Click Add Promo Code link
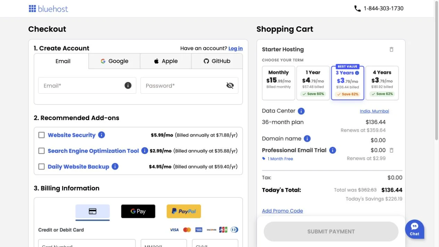 [282, 211]
